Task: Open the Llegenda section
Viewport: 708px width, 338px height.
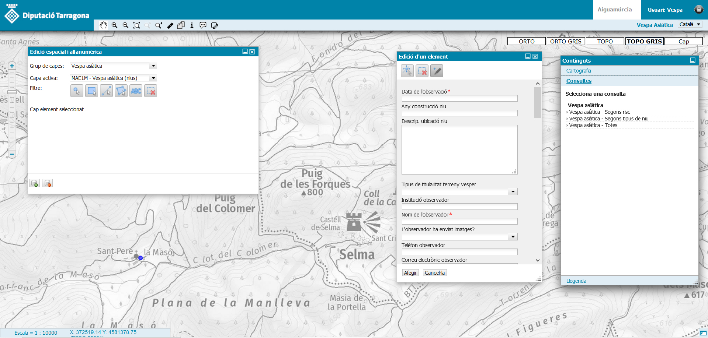Action: point(576,281)
